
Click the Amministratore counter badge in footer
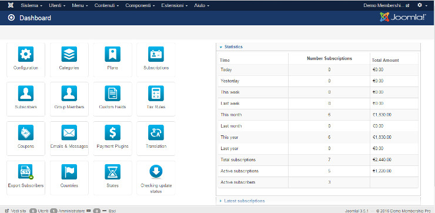[x=54, y=211]
